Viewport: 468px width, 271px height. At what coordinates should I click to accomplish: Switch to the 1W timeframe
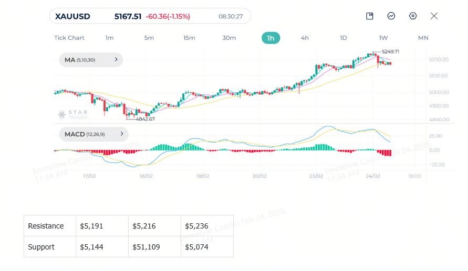pos(383,38)
